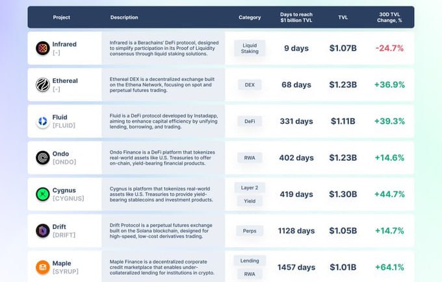
Task: Open the green Cygnus logo icon
Action: [43, 194]
